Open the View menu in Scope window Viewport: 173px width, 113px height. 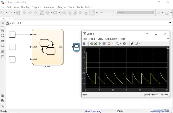click(x=100, y=39)
